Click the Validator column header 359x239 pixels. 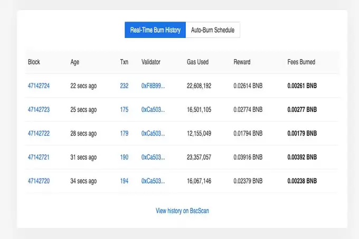[x=151, y=62]
